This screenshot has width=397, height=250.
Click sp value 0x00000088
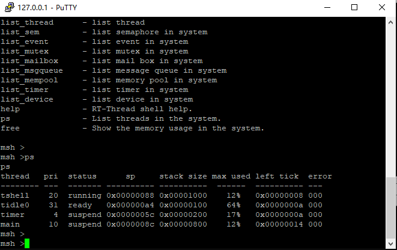coord(130,195)
